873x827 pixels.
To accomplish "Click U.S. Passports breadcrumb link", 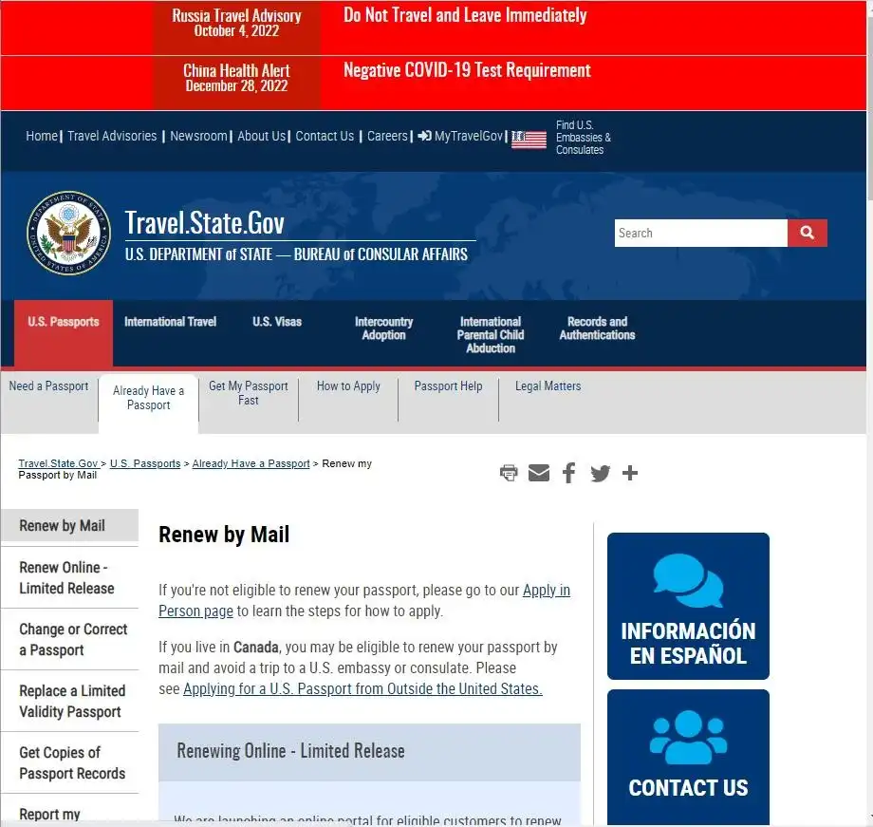I will point(145,463).
